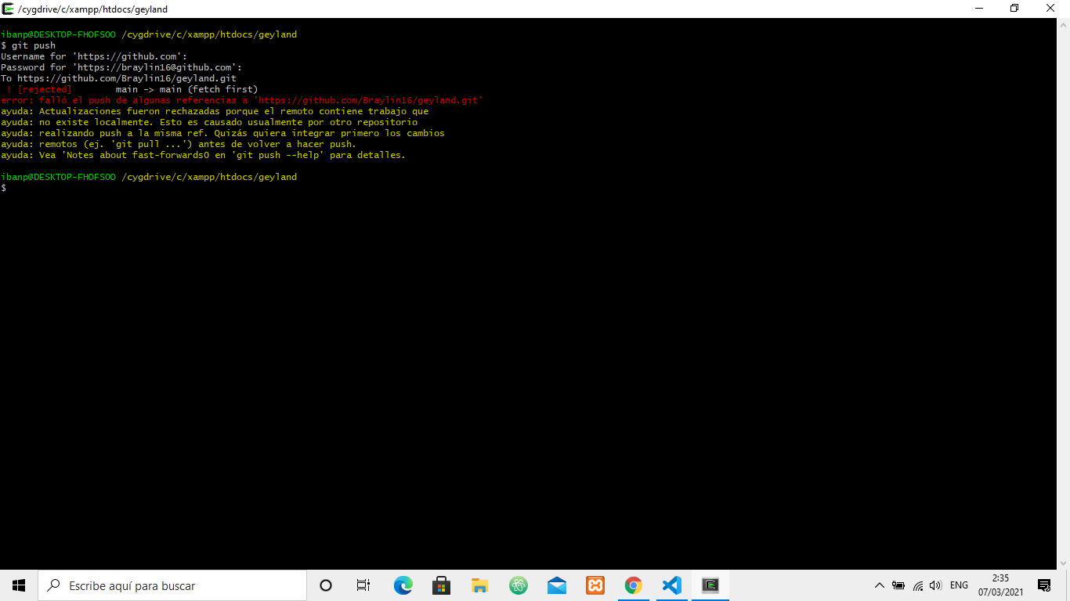Click the 'Password for' braylin16 line
Screen dimensions: 1070x601
pos(121,67)
